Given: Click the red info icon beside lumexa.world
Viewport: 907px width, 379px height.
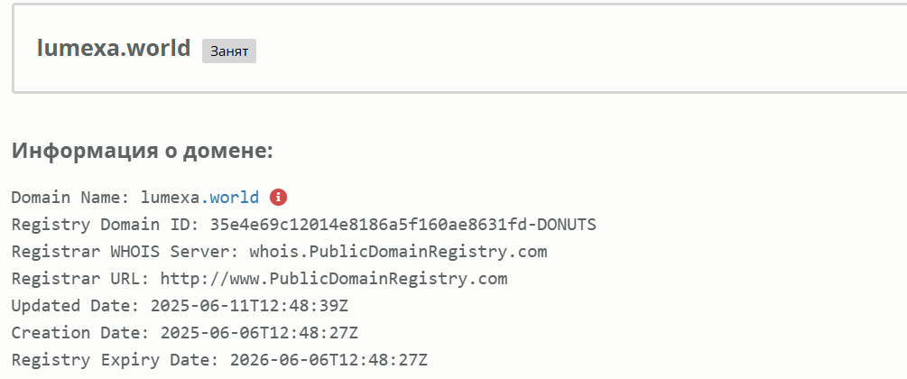Looking at the screenshot, I should click(278, 198).
